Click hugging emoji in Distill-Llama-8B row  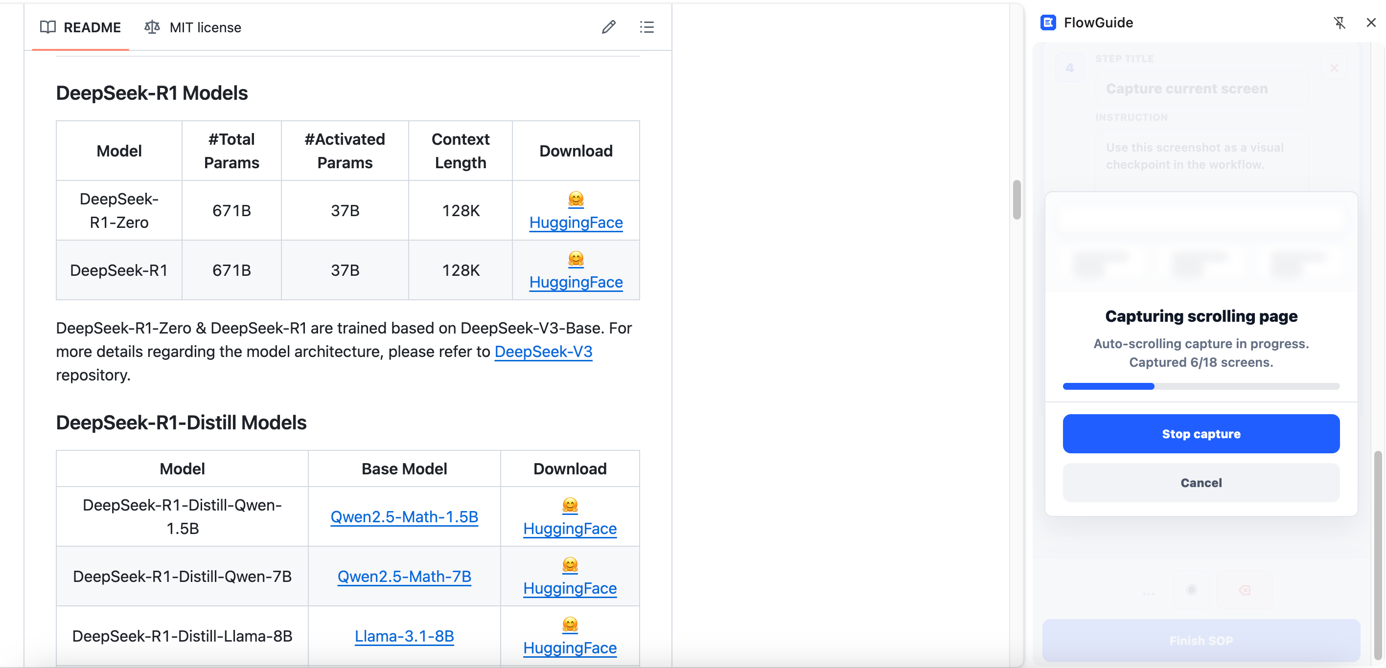point(570,624)
